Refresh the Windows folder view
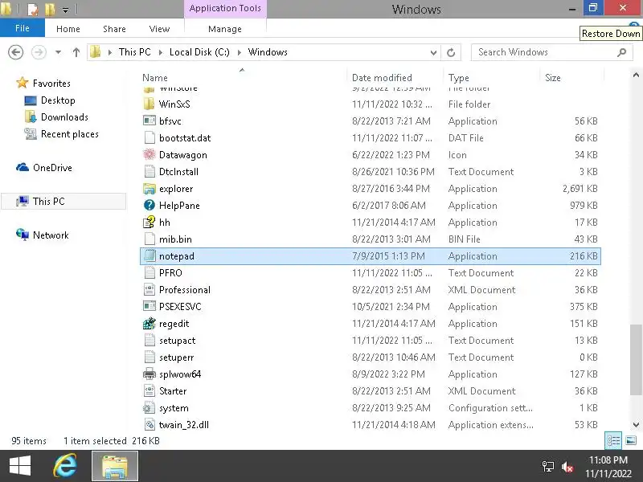 (451, 52)
